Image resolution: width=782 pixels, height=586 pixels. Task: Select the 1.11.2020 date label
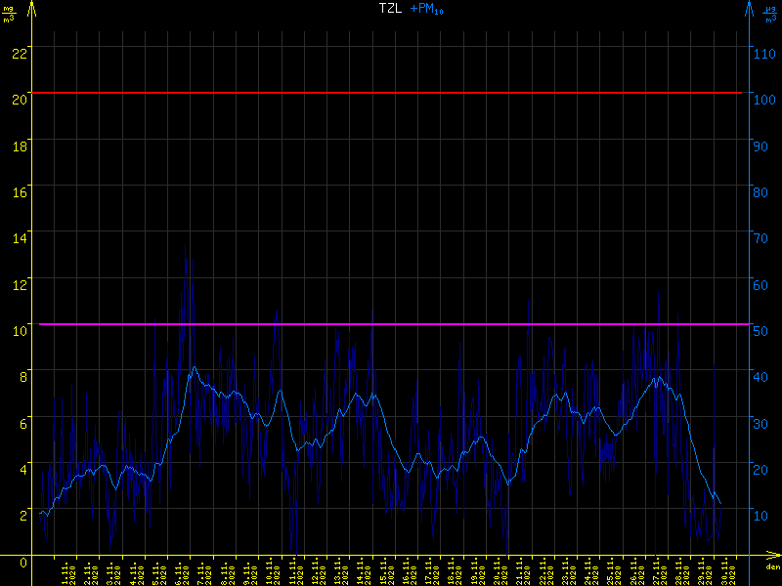[68, 573]
